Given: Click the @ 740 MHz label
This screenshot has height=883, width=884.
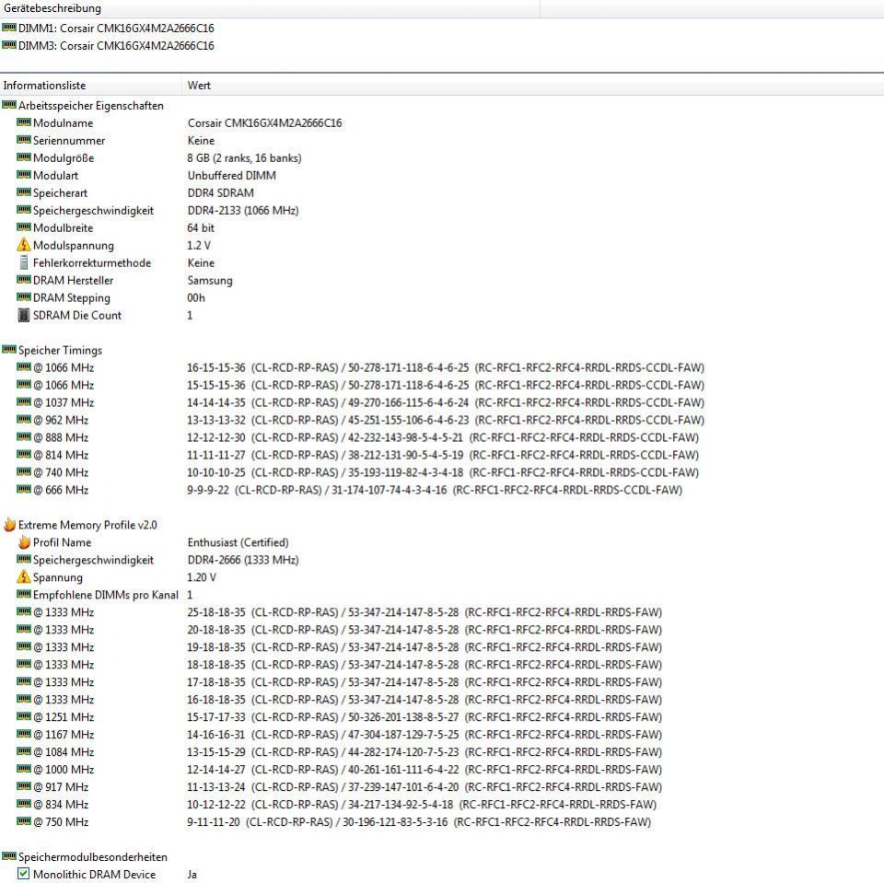Looking at the screenshot, I should 61,472.
